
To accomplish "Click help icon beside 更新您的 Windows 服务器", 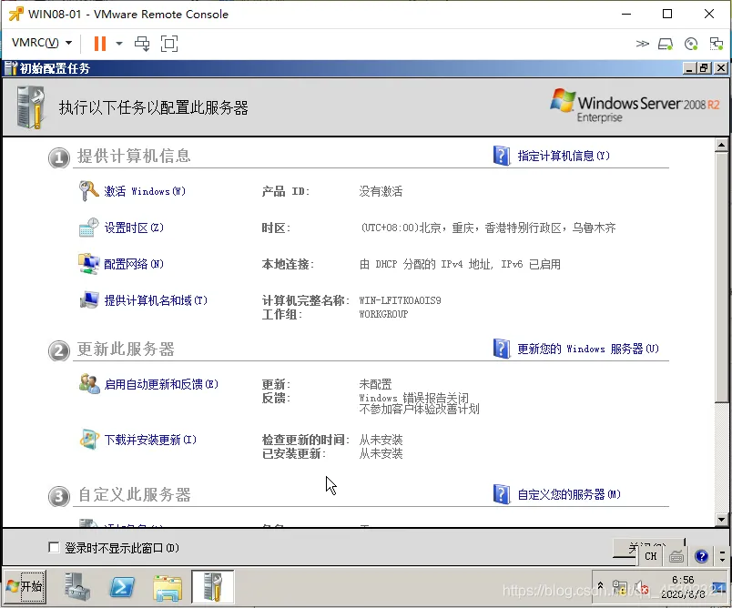I will coord(502,349).
